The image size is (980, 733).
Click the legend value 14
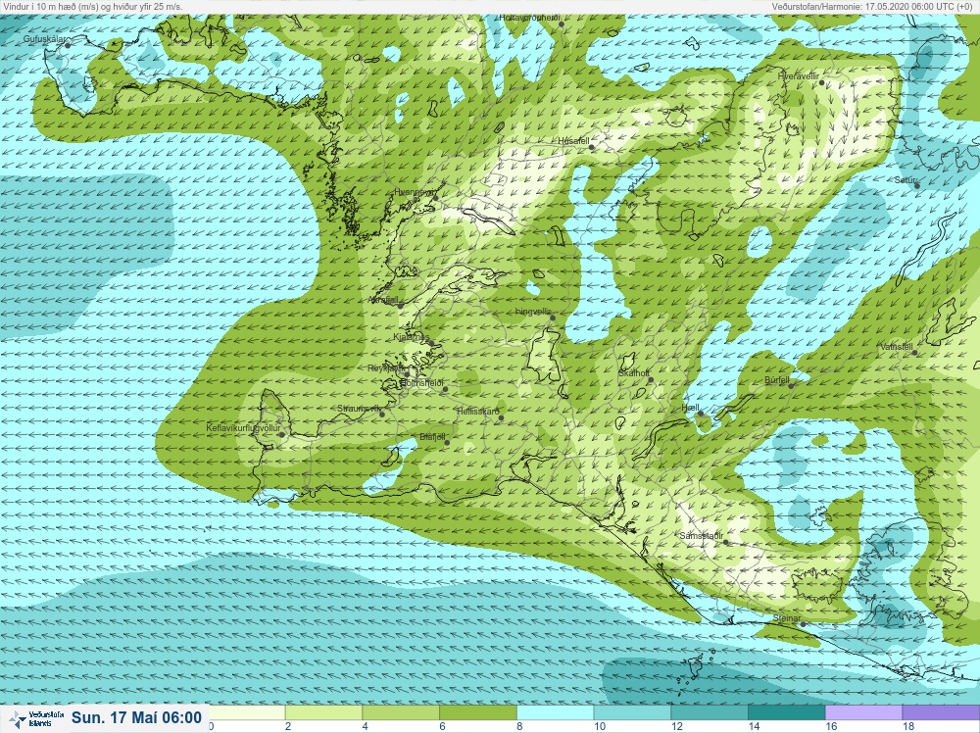(753, 726)
